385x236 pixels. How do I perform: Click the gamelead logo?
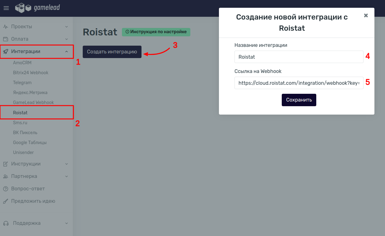[x=37, y=8]
